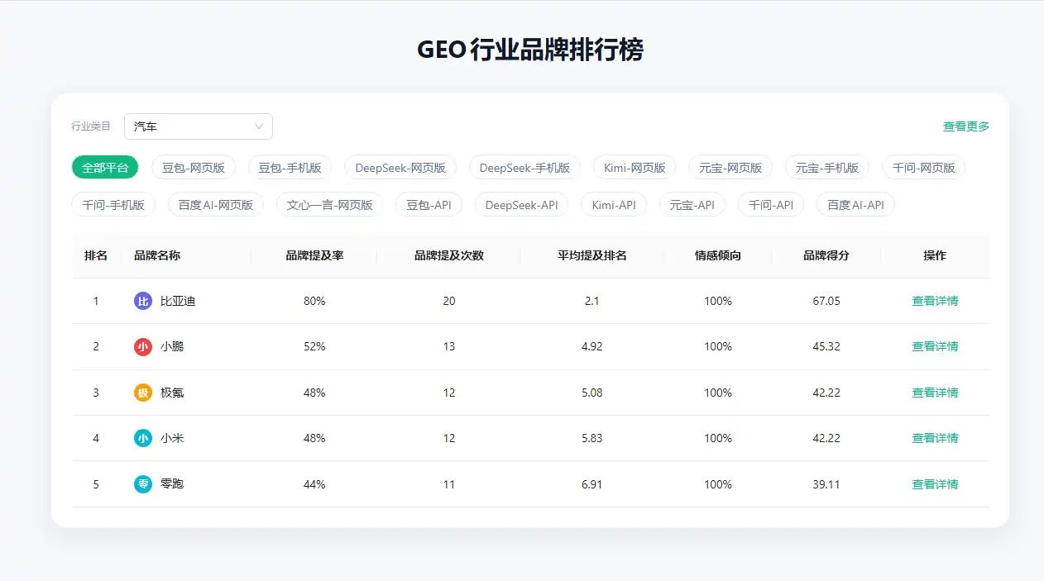
Task: Filter by 豆包-API platform
Action: 429,205
